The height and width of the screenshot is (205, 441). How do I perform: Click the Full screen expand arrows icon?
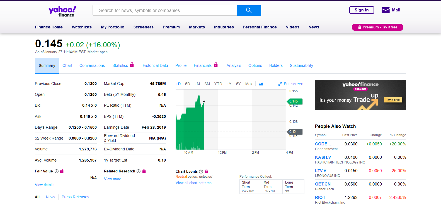[x=280, y=84]
